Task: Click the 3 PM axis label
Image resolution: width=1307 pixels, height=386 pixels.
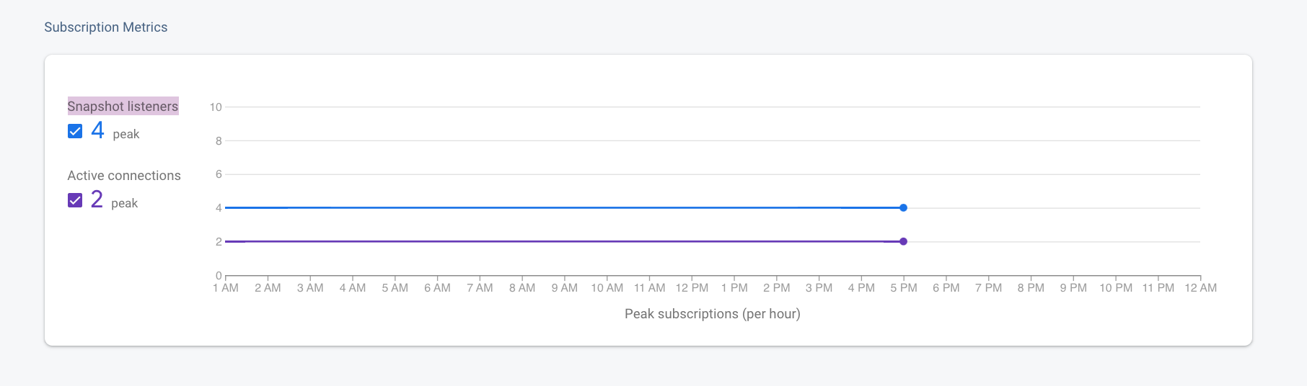Action: click(x=819, y=288)
